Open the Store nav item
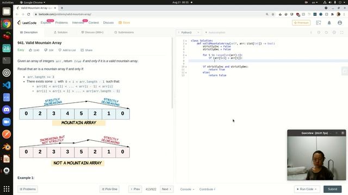Viewport: 348px width, 195px height. [125, 23]
